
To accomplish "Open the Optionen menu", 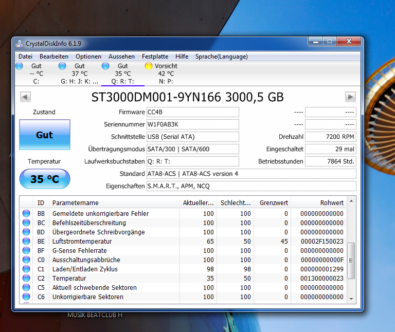I will point(88,57).
